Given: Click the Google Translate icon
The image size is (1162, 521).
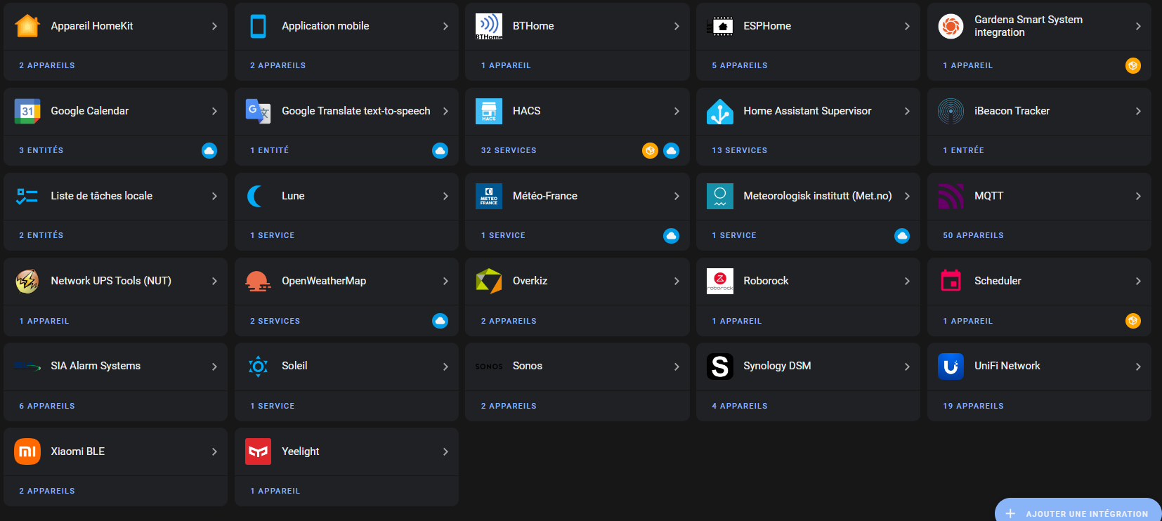Looking at the screenshot, I should pos(259,111).
